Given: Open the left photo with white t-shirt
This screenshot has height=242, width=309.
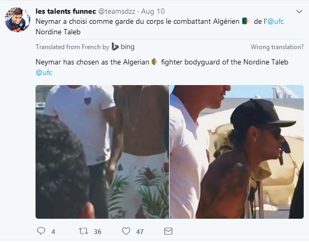Looking at the screenshot, I should point(102,152).
